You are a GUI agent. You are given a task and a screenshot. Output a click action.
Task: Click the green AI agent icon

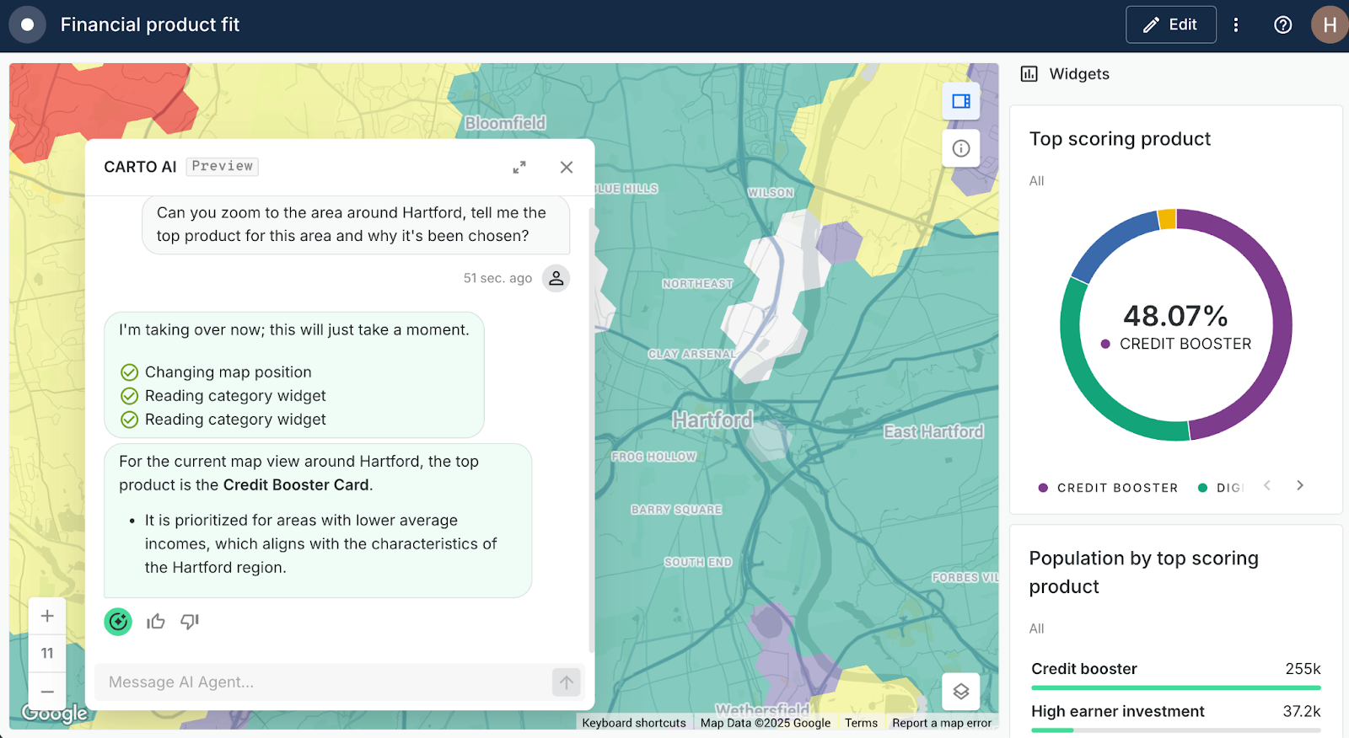pos(118,622)
